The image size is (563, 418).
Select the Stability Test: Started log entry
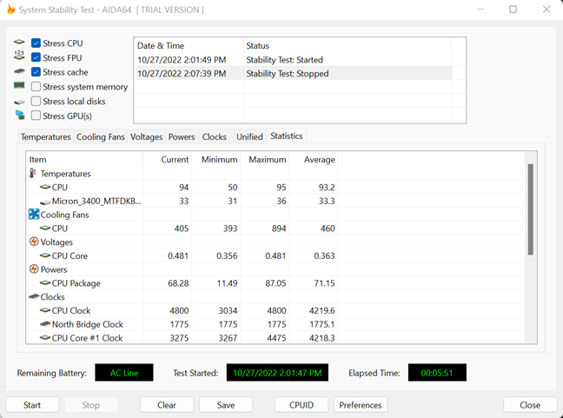(x=294, y=60)
